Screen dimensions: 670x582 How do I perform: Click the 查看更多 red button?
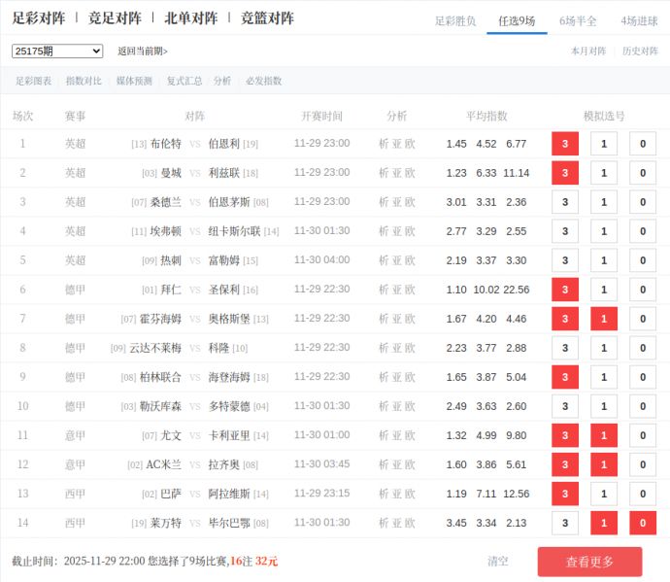pos(589,562)
